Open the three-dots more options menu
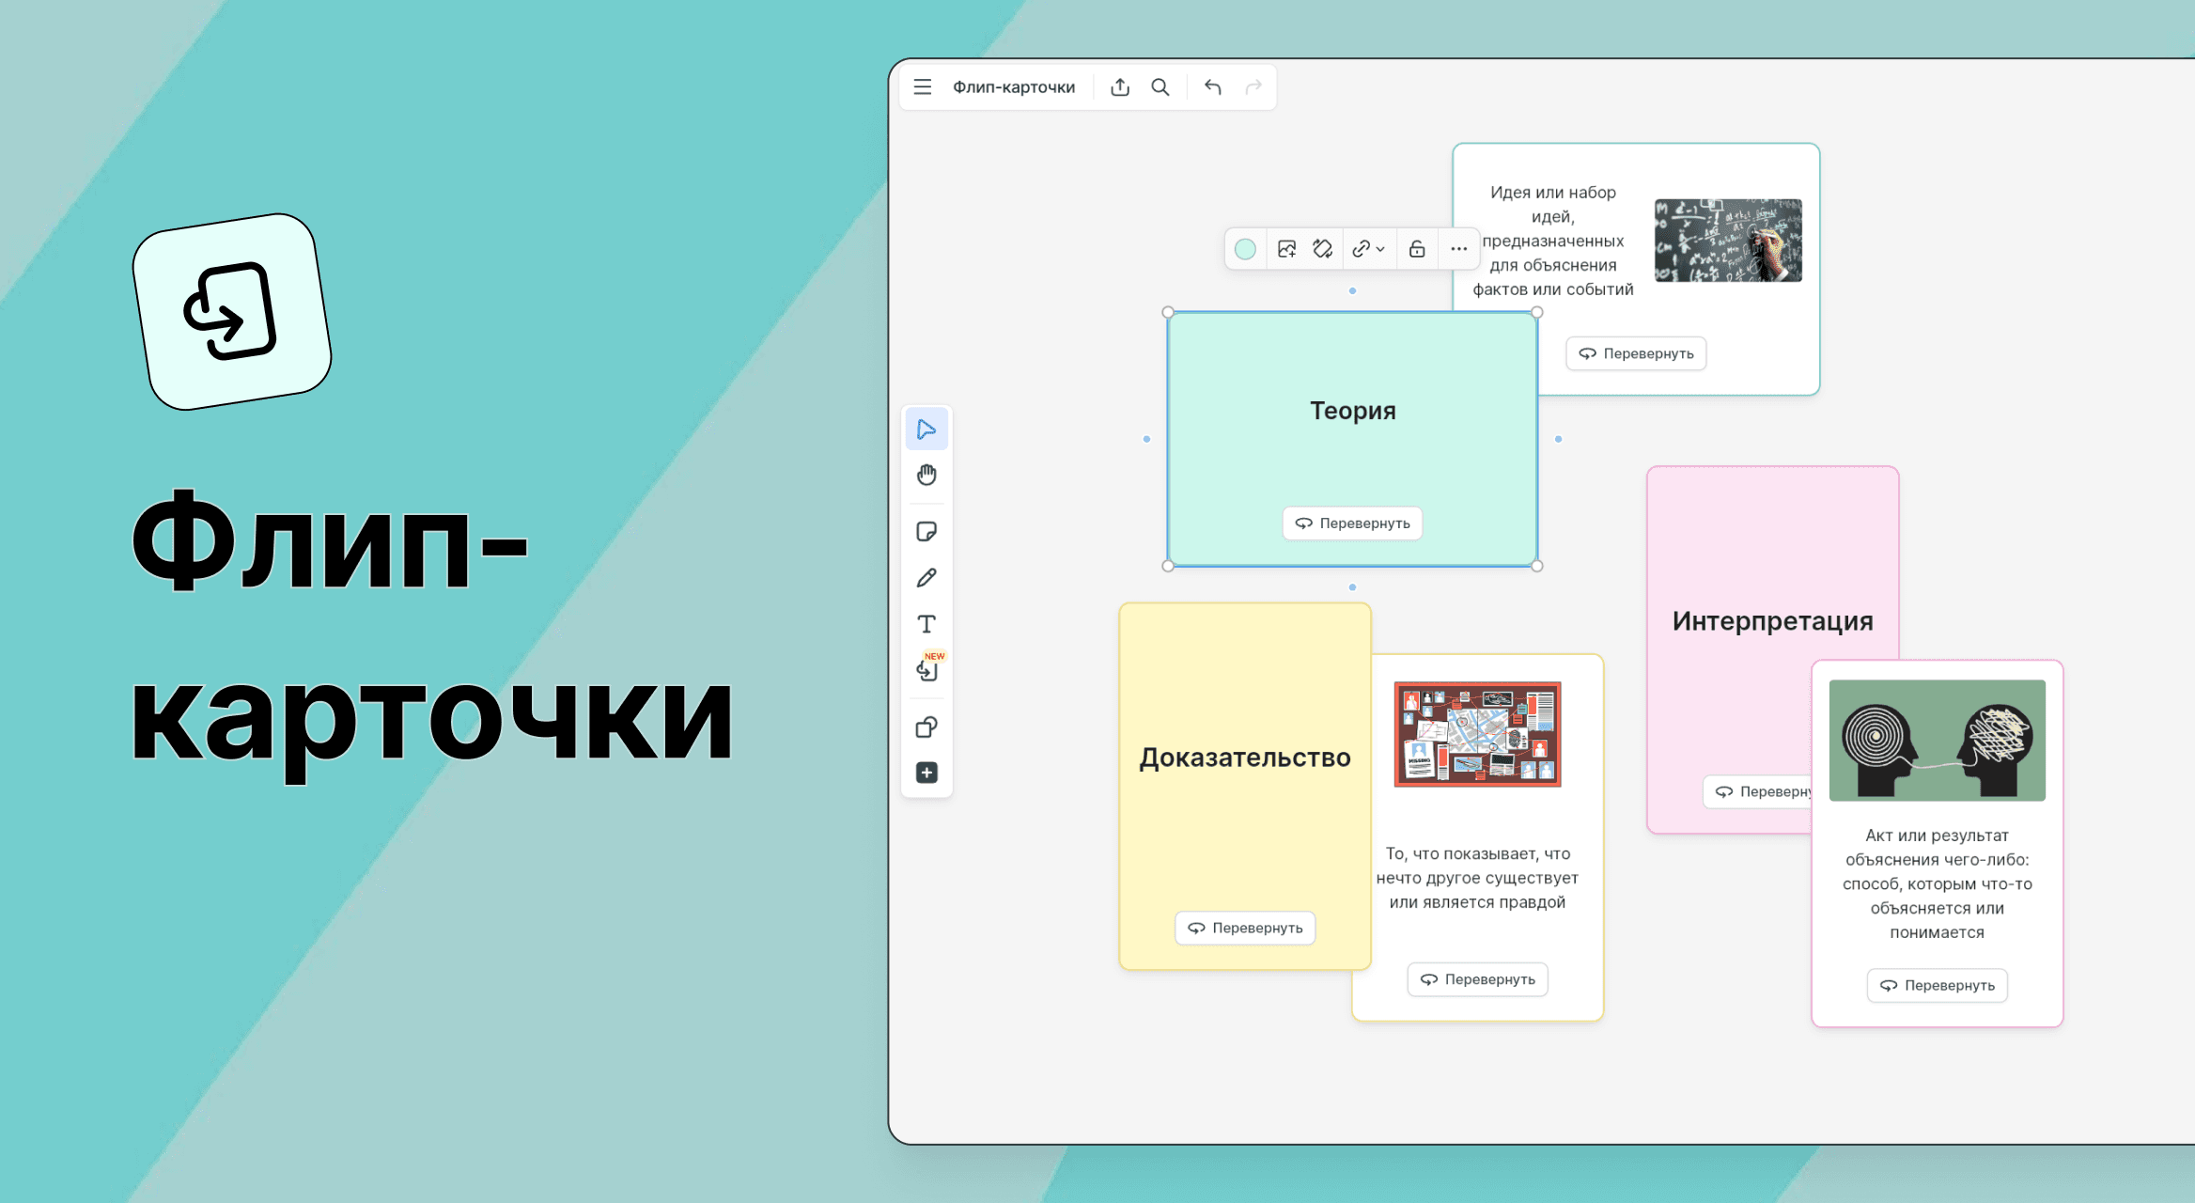This screenshot has width=2195, height=1203. point(1458,249)
